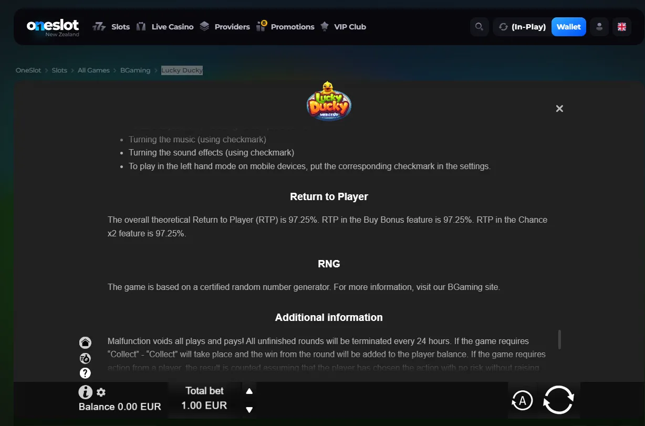Click the rules panel scrollbar thumb
The width and height of the screenshot is (645, 426).
[560, 339]
